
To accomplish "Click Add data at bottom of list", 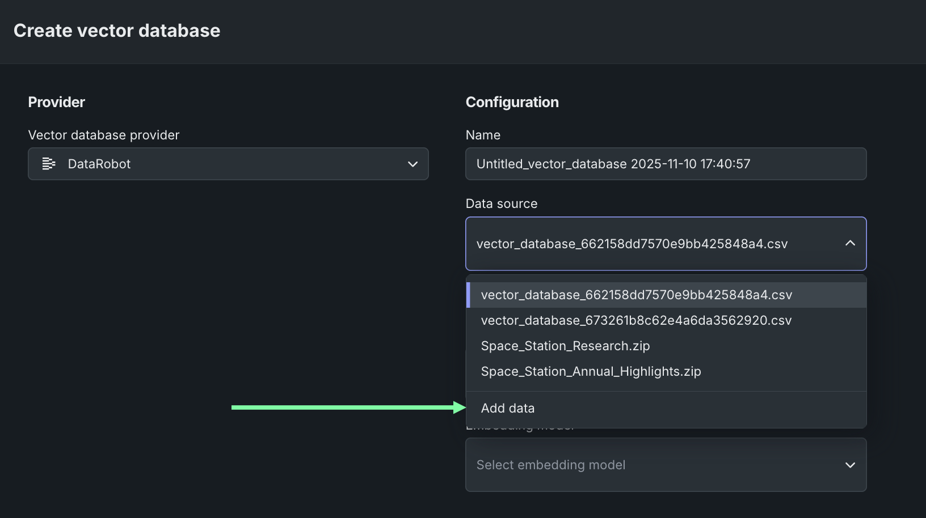I will tap(508, 408).
